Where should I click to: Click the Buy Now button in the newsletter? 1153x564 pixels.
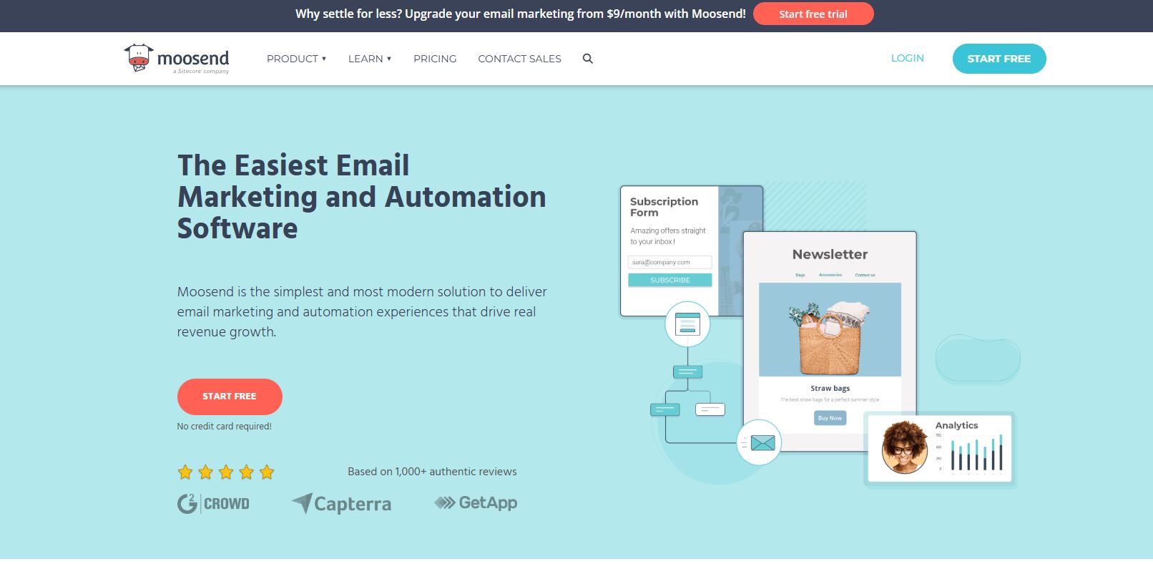830,418
